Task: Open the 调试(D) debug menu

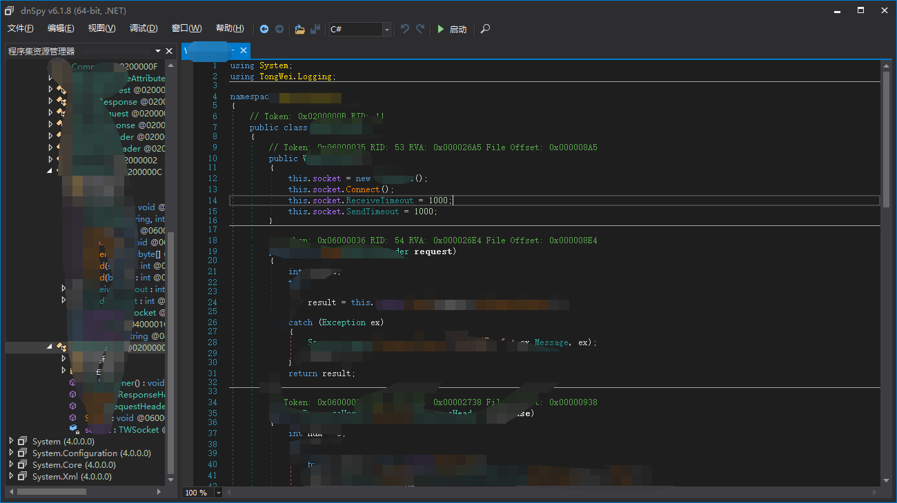Action: click(x=144, y=28)
